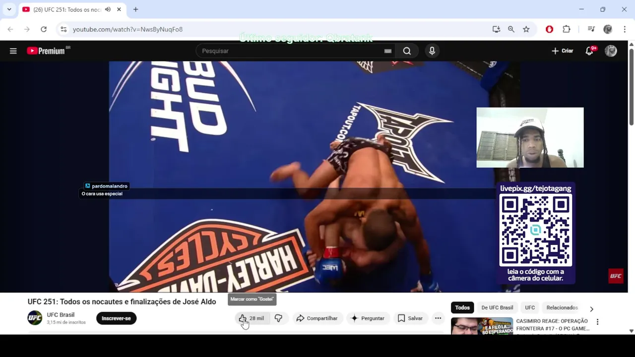Image resolution: width=635 pixels, height=357 pixels.
Task: Select the De UFC Brasil chip
Action: 497,307
